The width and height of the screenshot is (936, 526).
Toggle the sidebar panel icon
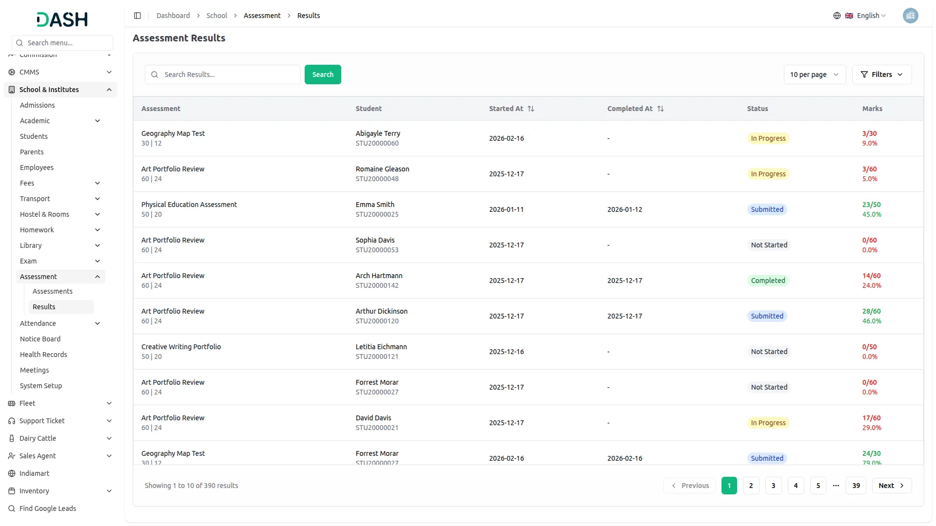[x=137, y=16]
